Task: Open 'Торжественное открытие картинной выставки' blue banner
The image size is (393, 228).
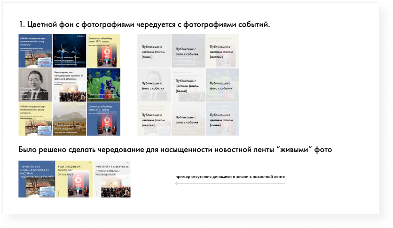Action: point(37,179)
